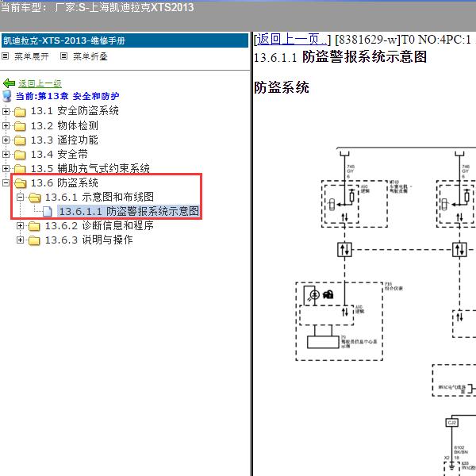Viewport: 476px width, 476px height.
Task: Expand the 13.3 遥控功能 node
Action: click(6, 140)
